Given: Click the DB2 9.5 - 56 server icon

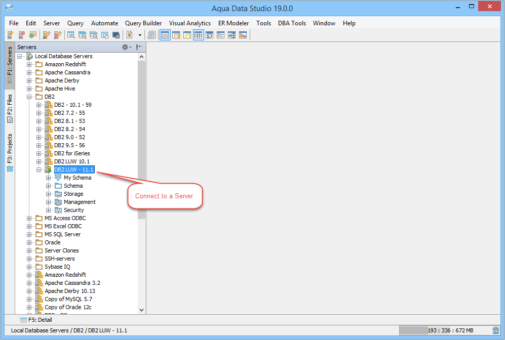Looking at the screenshot, I should tap(49, 145).
